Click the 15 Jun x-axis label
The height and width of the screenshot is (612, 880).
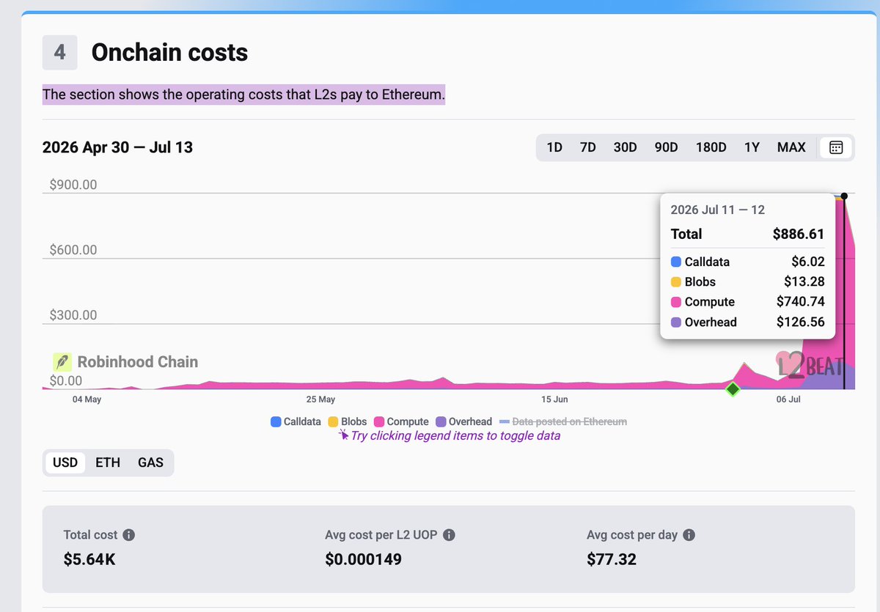(554, 399)
